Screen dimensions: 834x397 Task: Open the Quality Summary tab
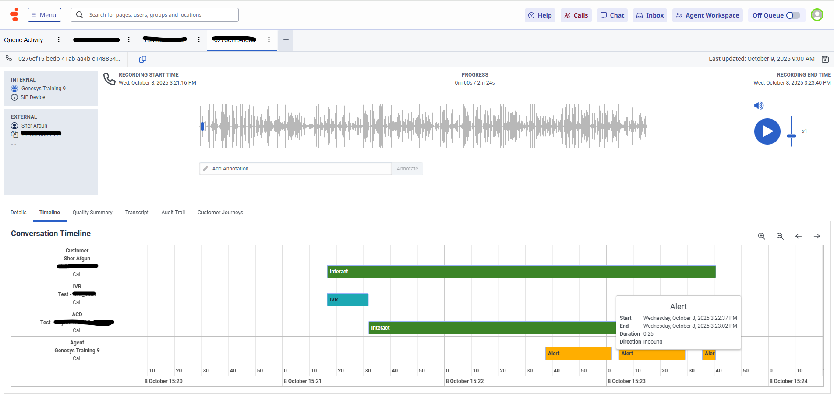click(92, 213)
